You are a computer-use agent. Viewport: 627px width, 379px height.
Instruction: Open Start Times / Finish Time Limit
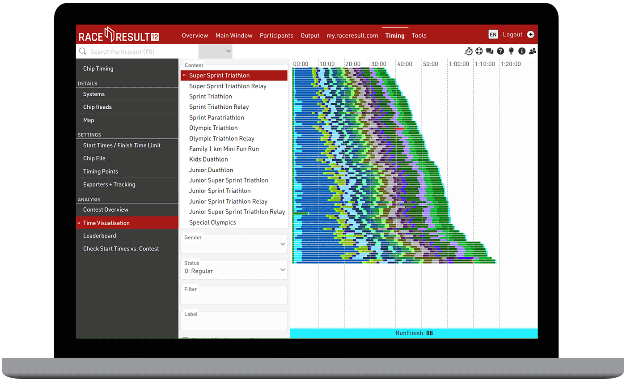127,145
